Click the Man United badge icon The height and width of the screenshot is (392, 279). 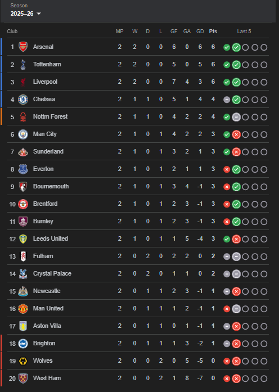click(x=23, y=309)
